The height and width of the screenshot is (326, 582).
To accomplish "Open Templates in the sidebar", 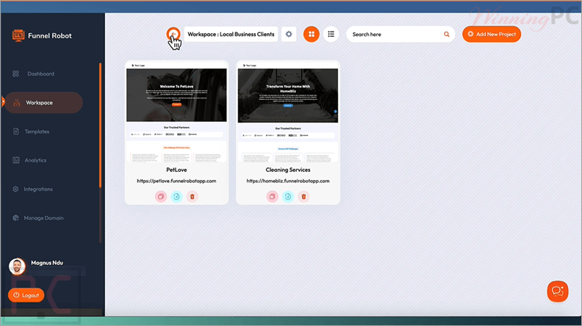I will pos(37,131).
